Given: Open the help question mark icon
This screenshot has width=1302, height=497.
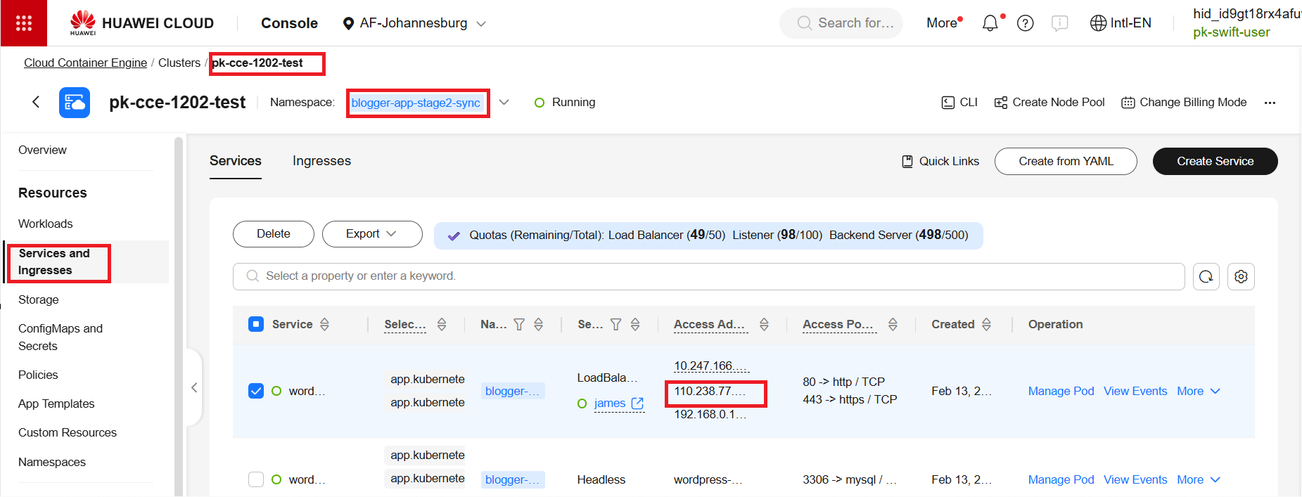Looking at the screenshot, I should point(1026,23).
